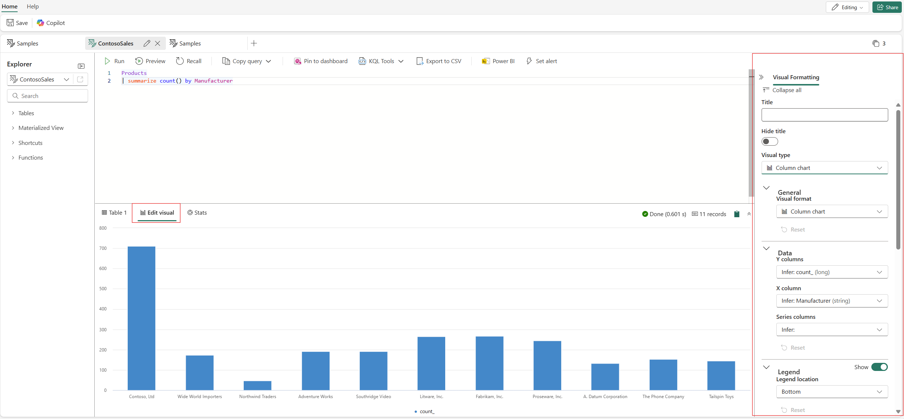Click the Recall icon in toolbar
The height and width of the screenshot is (419, 904).
point(180,61)
